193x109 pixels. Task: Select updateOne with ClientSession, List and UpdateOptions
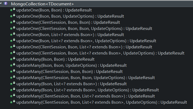tap(100, 53)
